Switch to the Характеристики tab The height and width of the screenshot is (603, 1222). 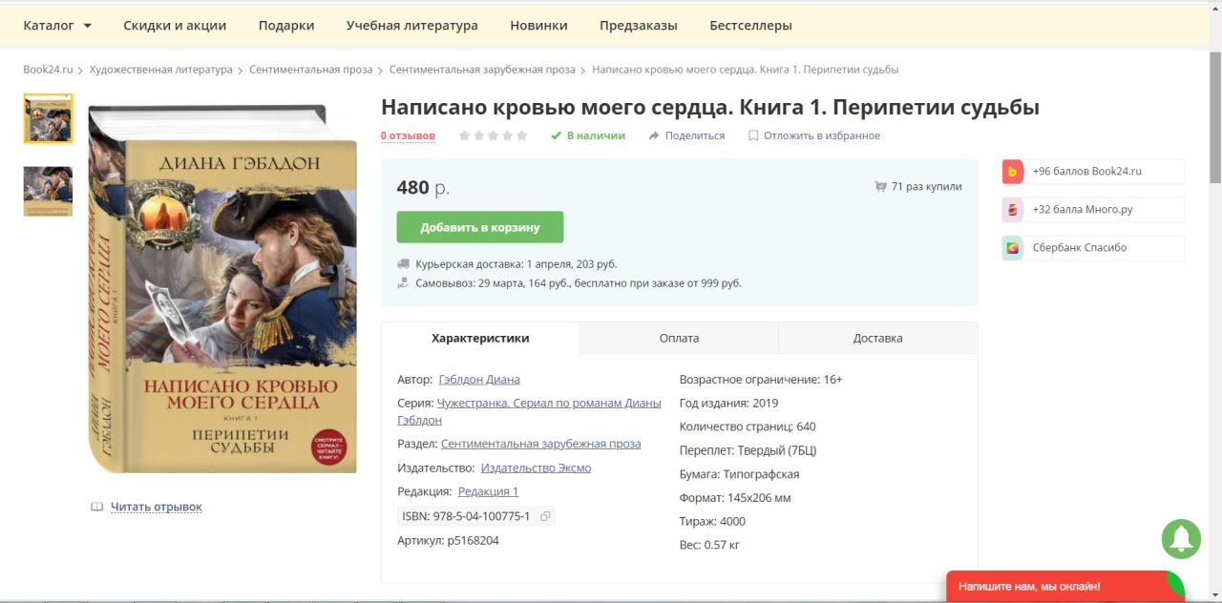[480, 339]
